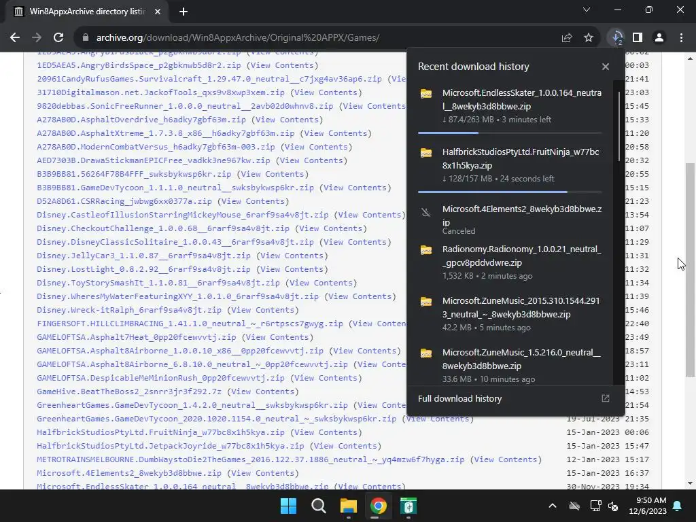Open JackofTools zip link

click(x=160, y=92)
